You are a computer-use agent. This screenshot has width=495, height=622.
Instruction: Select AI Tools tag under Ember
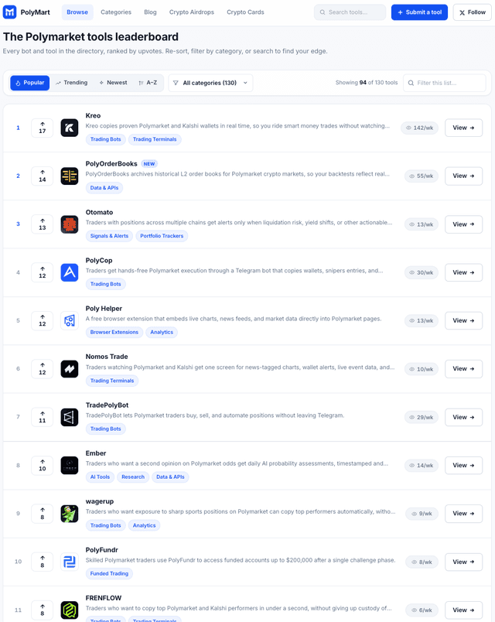coord(100,477)
